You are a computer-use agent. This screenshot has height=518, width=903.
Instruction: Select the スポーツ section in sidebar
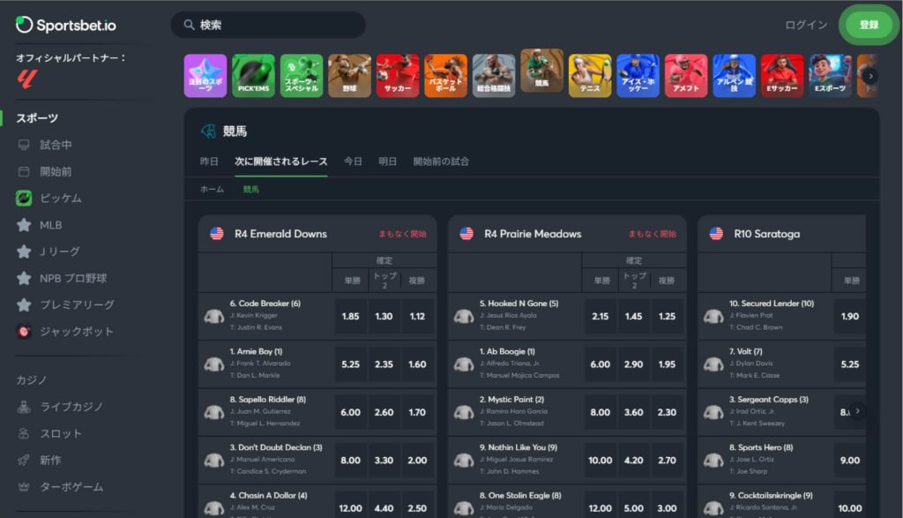click(x=37, y=118)
